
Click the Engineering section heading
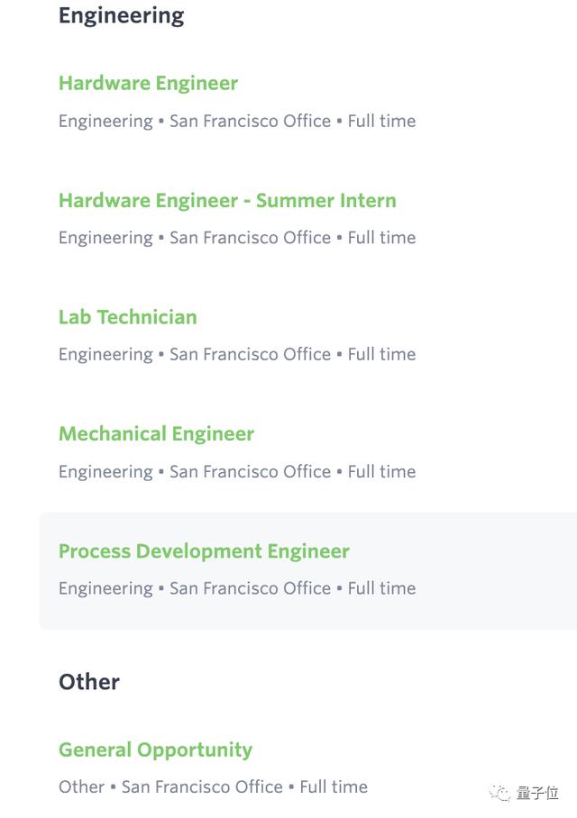121,15
